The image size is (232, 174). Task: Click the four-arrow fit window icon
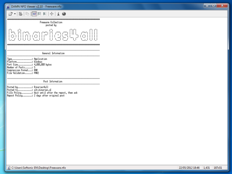(52, 14)
